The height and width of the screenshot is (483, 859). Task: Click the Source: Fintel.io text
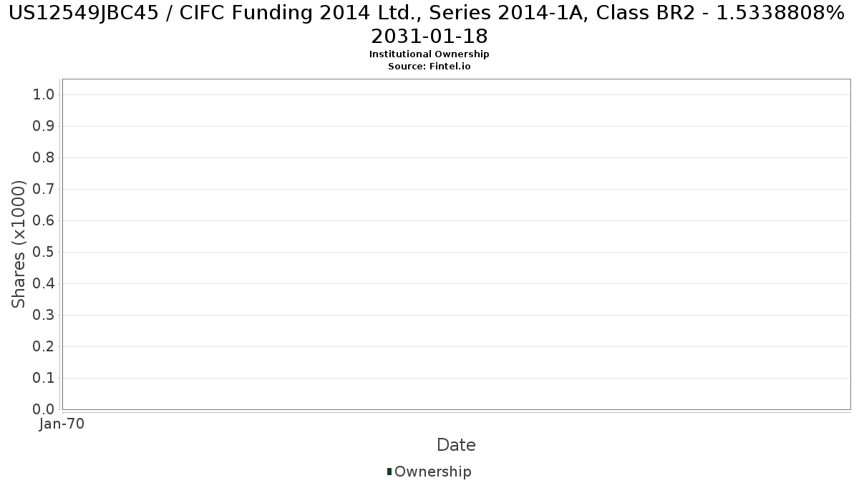coord(429,66)
